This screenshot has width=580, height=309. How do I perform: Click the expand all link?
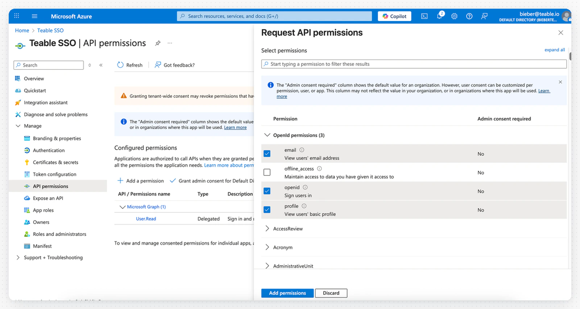click(555, 50)
